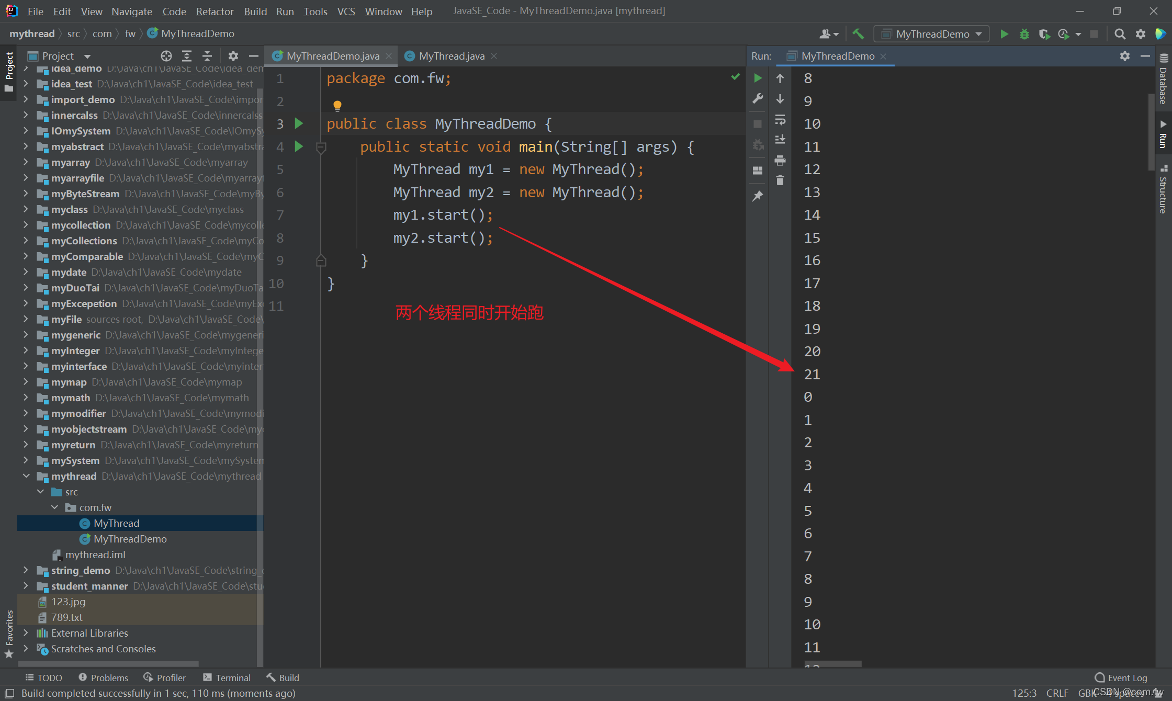This screenshot has height=701, width=1172.
Task: Open the MyThreadDemo run configuration dropdown
Action: tap(932, 34)
